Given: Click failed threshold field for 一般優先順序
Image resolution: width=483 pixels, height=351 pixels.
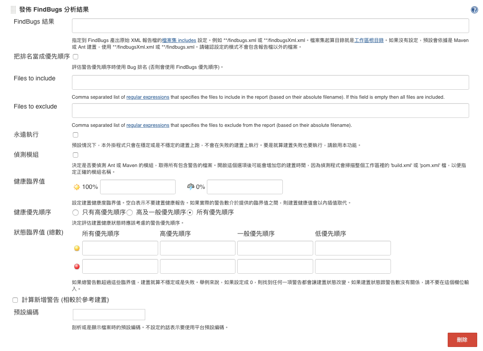Looking at the screenshot, I should tap(275, 266).
